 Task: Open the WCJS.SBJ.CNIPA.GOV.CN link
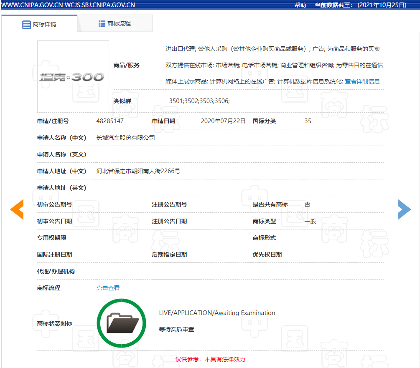point(100,5)
